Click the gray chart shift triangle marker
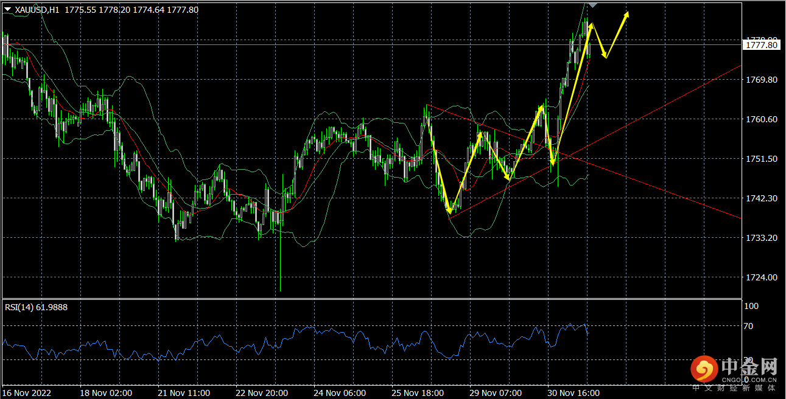The image size is (786, 399). click(x=592, y=5)
